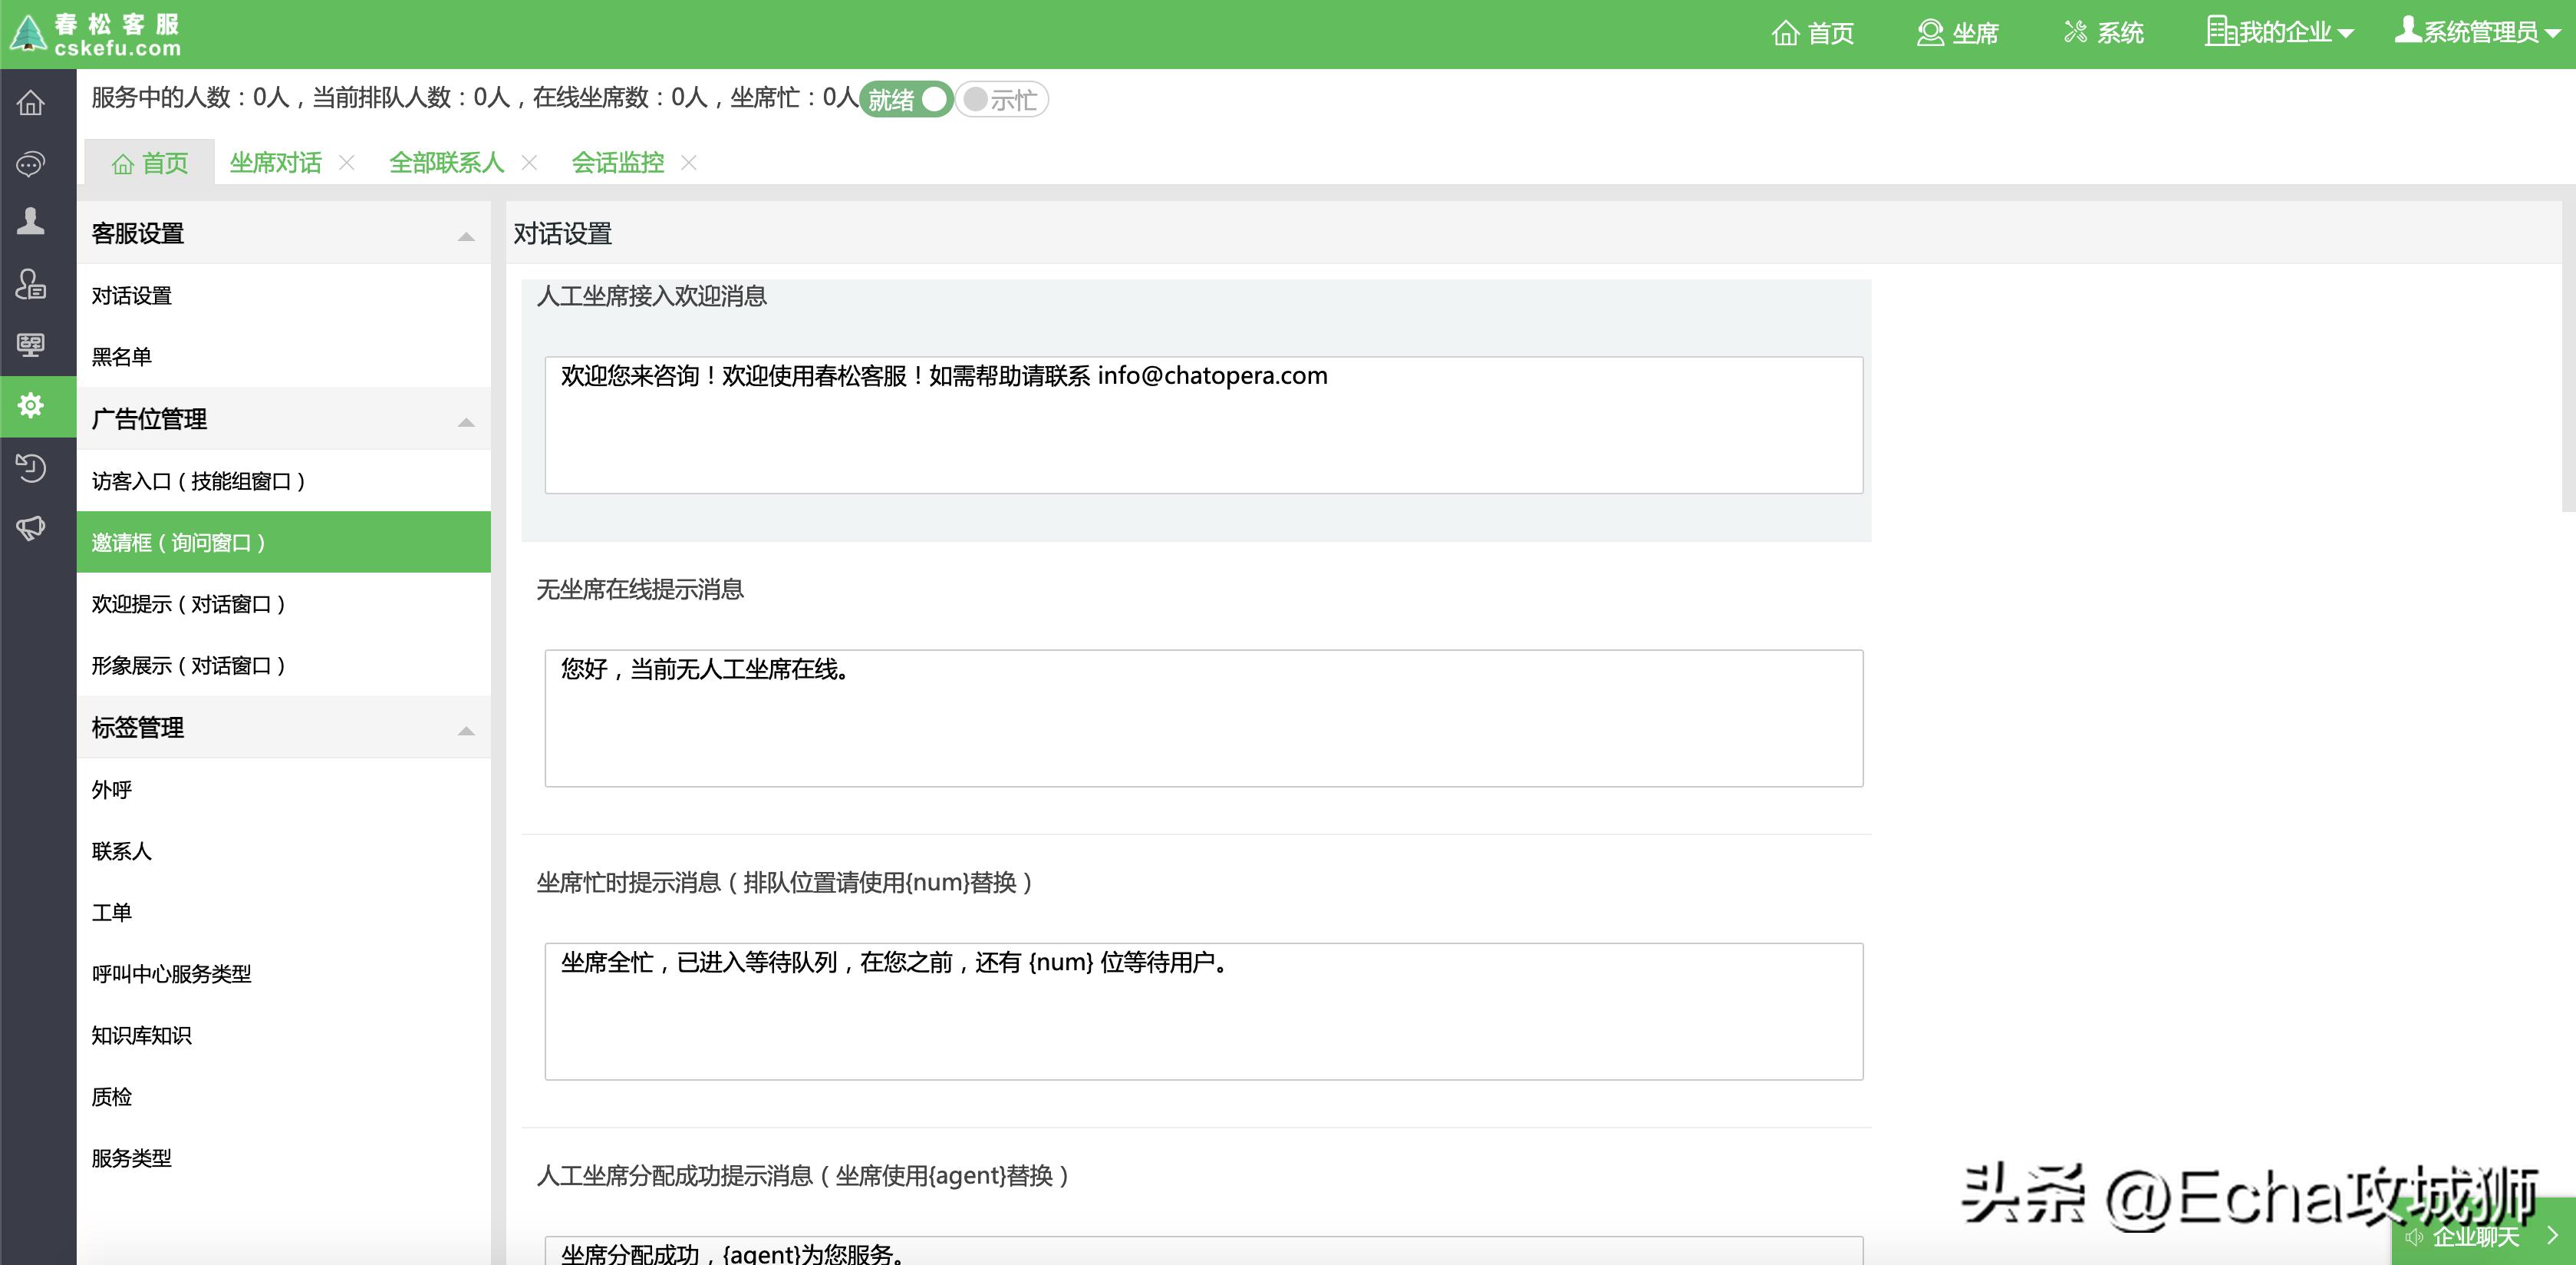Select the settings gear icon in sidebar
Image resolution: width=2576 pixels, height=1265 pixels.
[30, 406]
